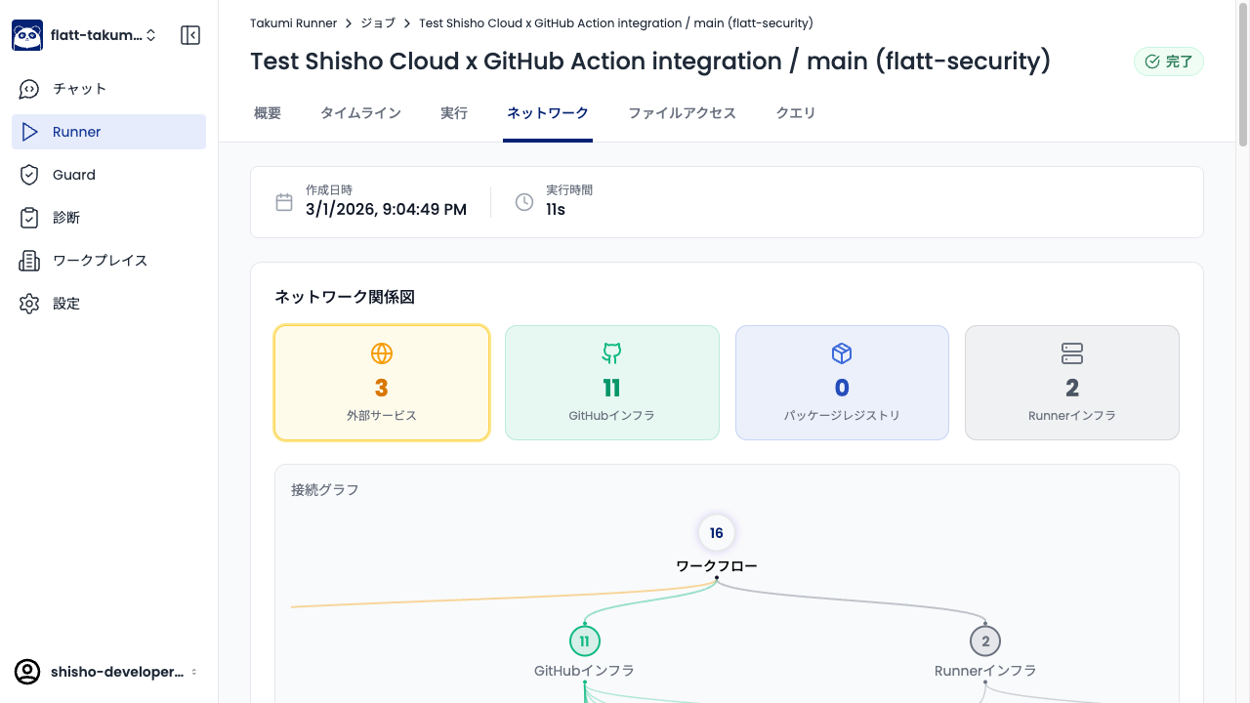Viewport: 1250px width, 703px height.
Task: Click the ワークプレイス building icon
Action: click(29, 261)
